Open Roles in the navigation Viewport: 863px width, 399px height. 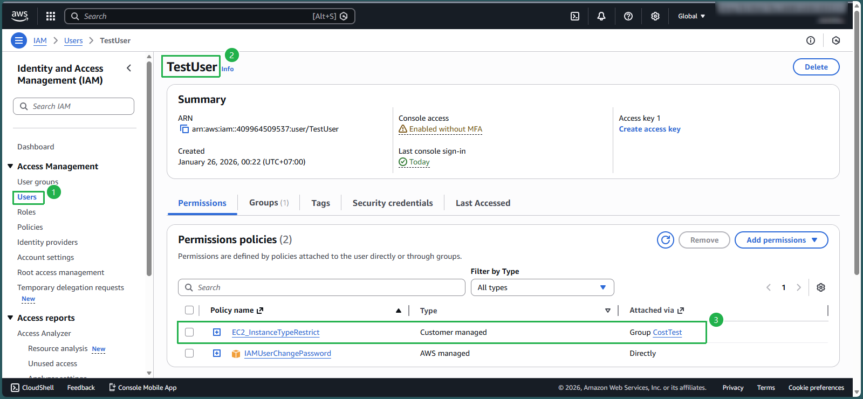pyautogui.click(x=26, y=212)
